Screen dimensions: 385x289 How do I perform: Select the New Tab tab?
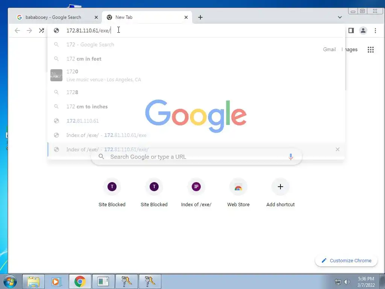click(147, 17)
